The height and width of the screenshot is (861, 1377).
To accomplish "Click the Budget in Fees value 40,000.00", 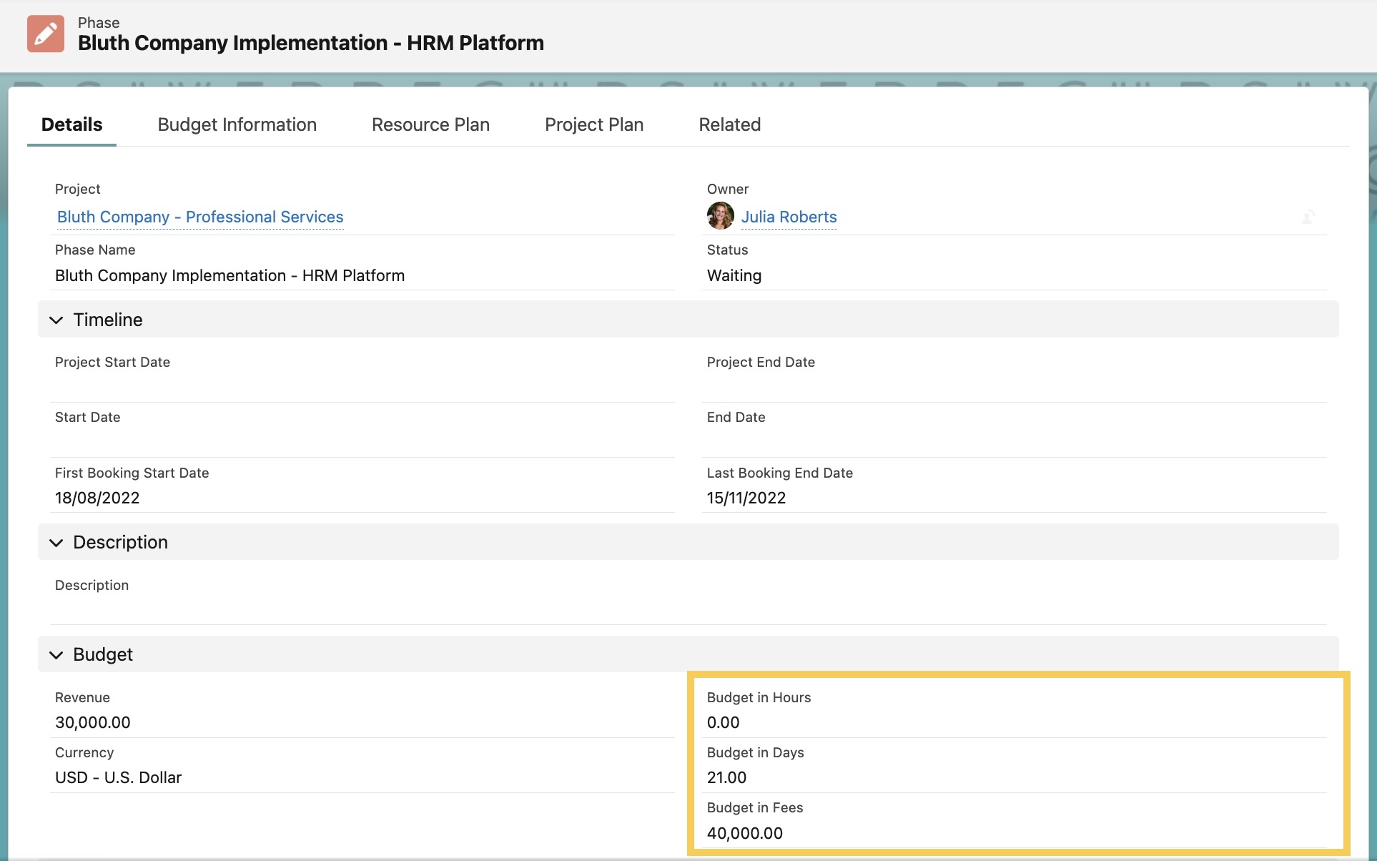I will (745, 832).
